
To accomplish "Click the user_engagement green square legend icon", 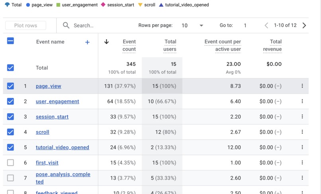I will click(x=58, y=5).
